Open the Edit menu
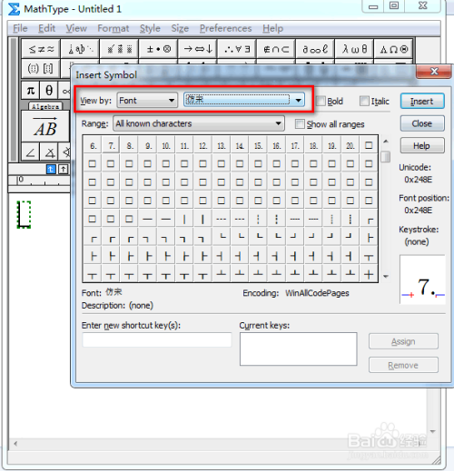 coord(46,28)
